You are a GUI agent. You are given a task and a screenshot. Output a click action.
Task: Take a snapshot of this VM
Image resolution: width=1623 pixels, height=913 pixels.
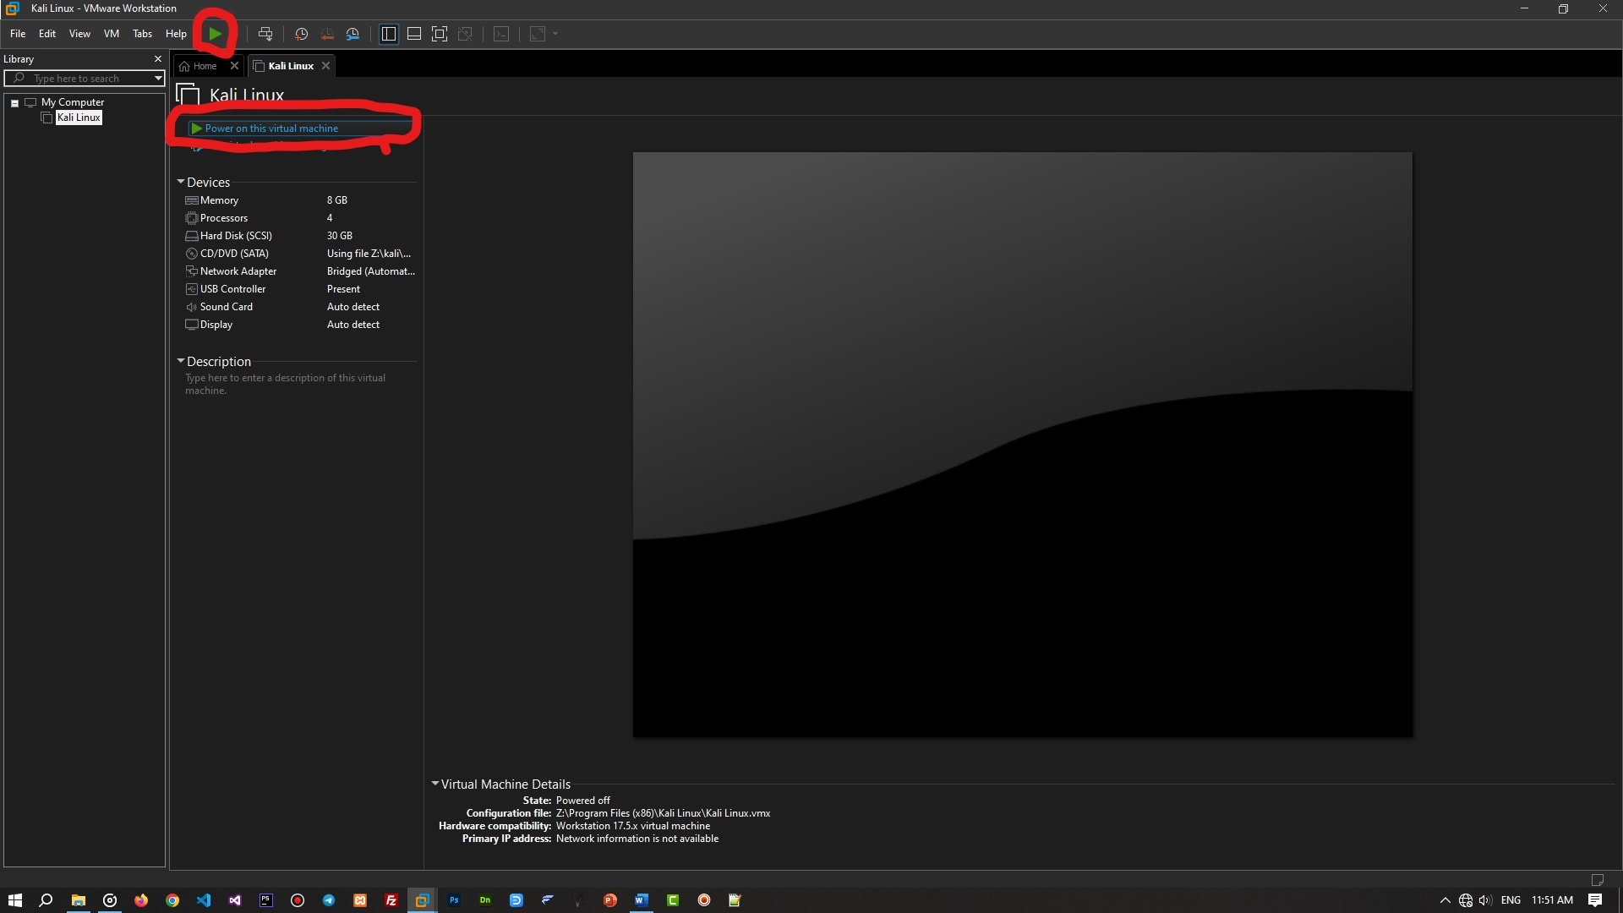pyautogui.click(x=301, y=34)
